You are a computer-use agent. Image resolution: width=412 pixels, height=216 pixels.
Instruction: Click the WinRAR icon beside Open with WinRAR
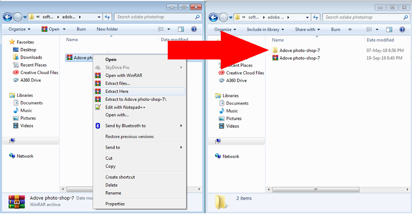[x=98, y=75]
